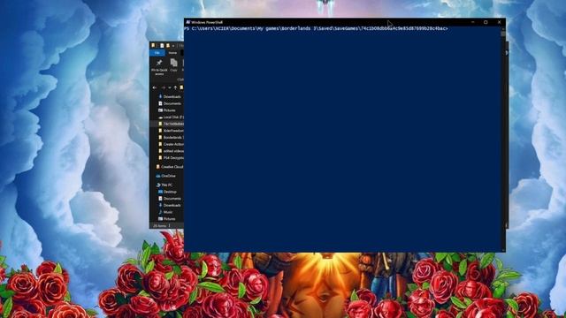Select Local Disk (F:) in Explorer sidebar

(171, 117)
